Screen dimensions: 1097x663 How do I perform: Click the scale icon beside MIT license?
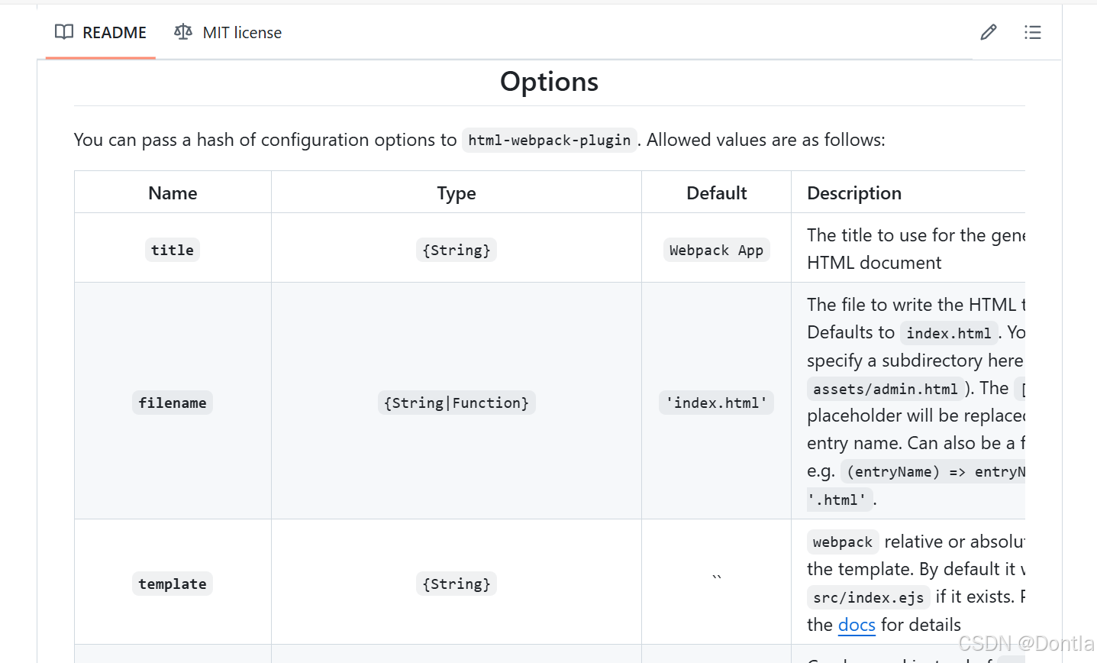183,32
